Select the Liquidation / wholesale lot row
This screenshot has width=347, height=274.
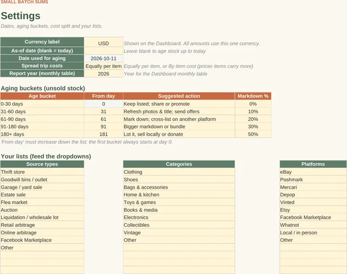(42, 217)
